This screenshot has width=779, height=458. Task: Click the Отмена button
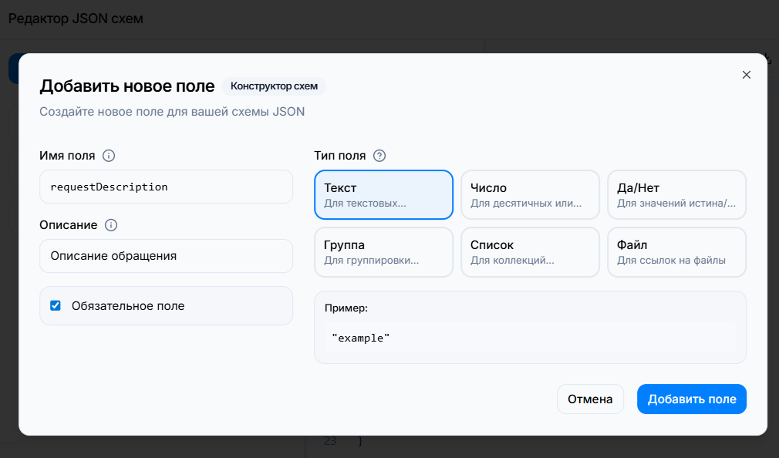590,399
